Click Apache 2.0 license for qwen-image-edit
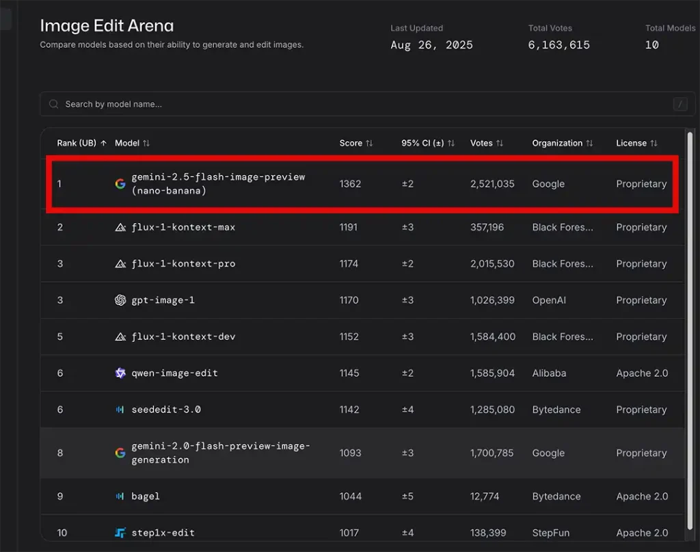 [641, 373]
